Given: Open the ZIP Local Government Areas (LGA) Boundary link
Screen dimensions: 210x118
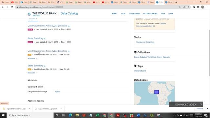Looking at the screenshot, I should pyautogui.click(x=47, y=51).
